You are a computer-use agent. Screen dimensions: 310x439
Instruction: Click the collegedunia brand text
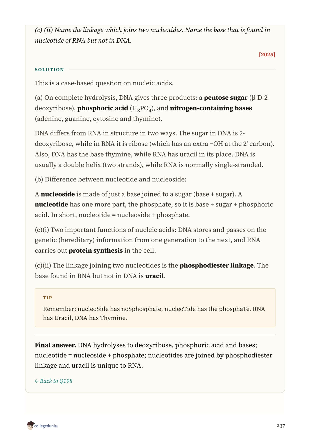[x=46, y=426]
